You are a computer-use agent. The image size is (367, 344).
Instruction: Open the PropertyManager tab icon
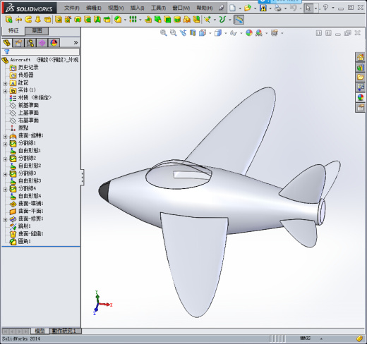(x=18, y=43)
